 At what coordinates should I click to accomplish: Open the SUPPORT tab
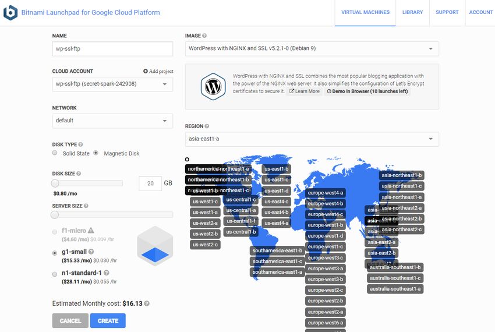[447, 12]
